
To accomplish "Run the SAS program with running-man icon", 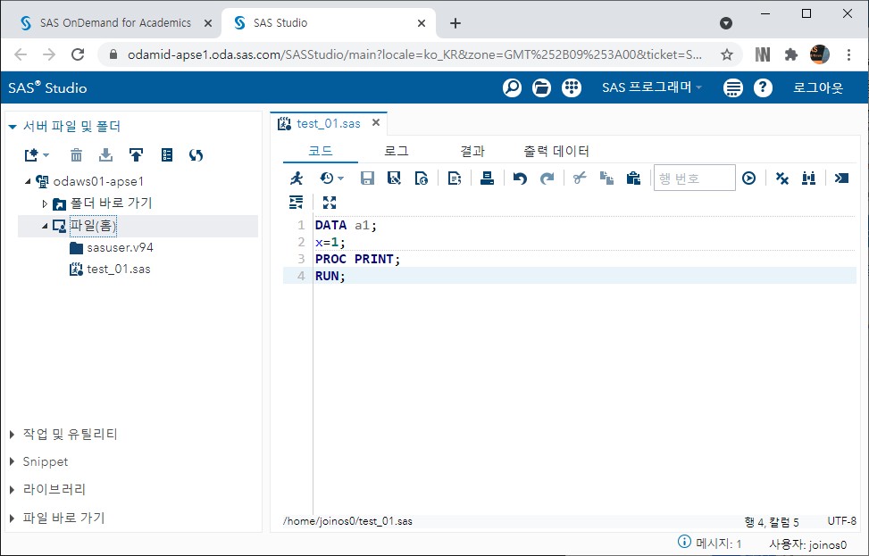I will pos(297,178).
